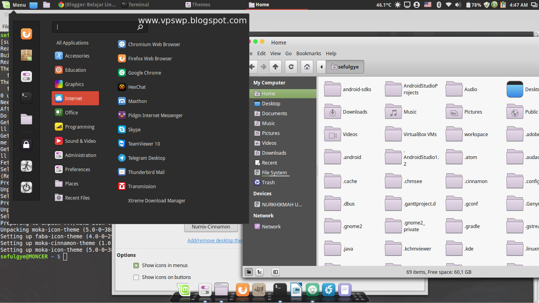Image resolution: width=539 pixels, height=303 pixels.
Task: Launch Firefox from the menu favorites column
Action: click(26, 34)
